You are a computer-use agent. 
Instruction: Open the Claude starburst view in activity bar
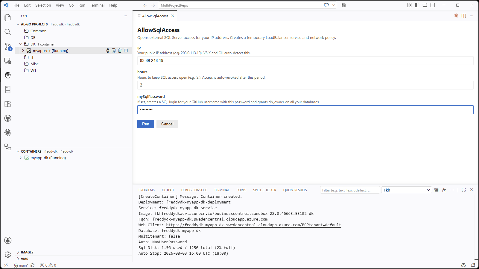[x=8, y=133]
